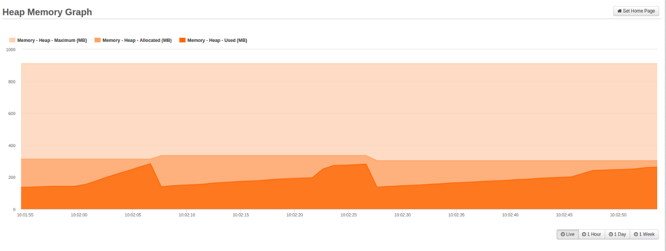Click the 200 y-axis label
Screen dimensions: 666x251
12,177
